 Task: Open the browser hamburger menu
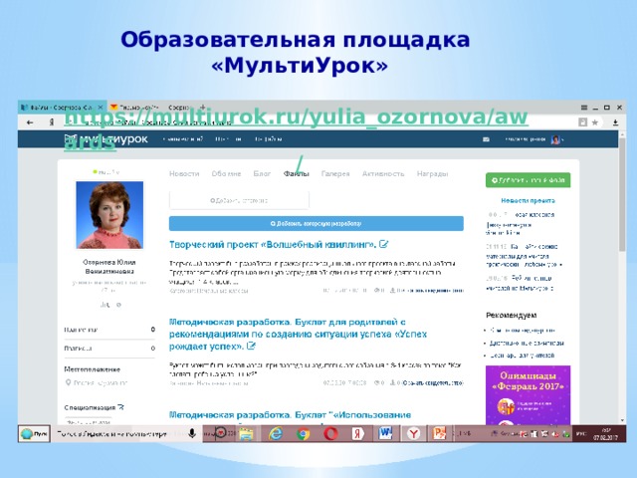pyautogui.click(x=584, y=108)
